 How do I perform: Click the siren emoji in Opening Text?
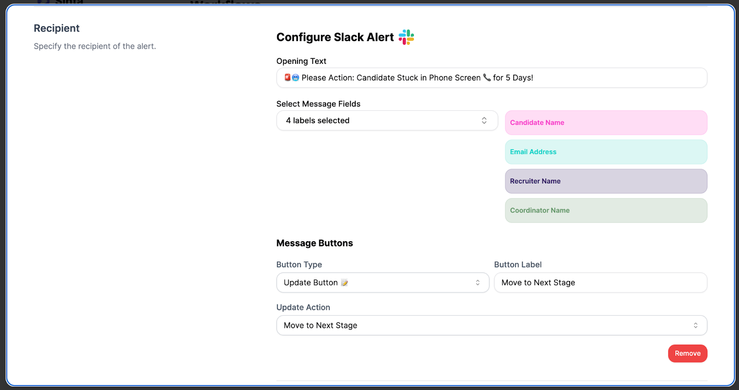pyautogui.click(x=288, y=78)
